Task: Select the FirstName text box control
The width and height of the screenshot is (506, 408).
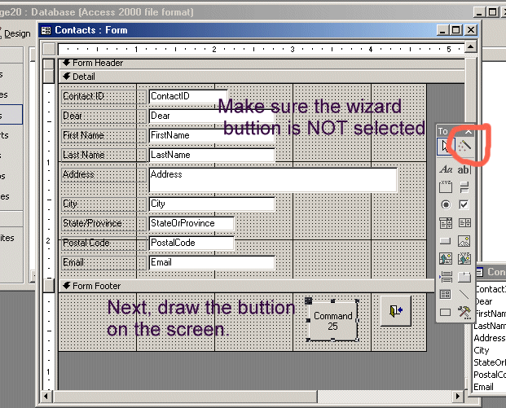Action: point(211,135)
